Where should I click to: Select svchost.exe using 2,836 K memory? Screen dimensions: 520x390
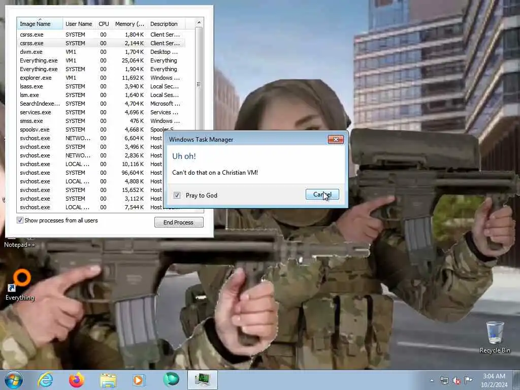point(90,155)
